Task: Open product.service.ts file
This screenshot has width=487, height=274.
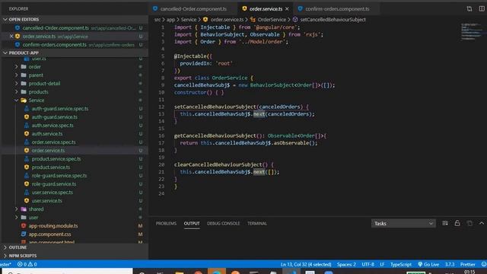Action: coord(51,167)
